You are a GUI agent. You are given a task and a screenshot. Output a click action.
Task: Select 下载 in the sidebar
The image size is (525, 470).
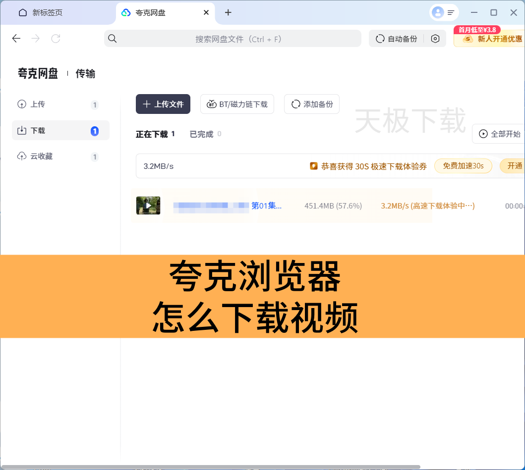coord(60,130)
